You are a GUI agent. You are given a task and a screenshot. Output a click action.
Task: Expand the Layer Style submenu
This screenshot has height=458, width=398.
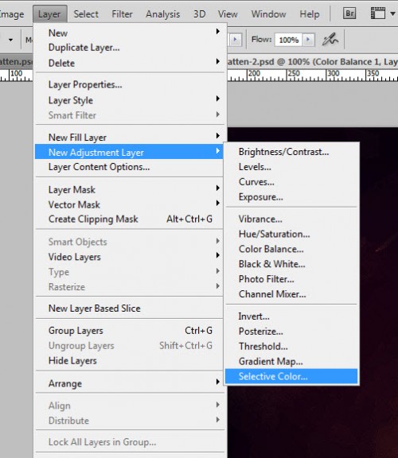[129, 100]
